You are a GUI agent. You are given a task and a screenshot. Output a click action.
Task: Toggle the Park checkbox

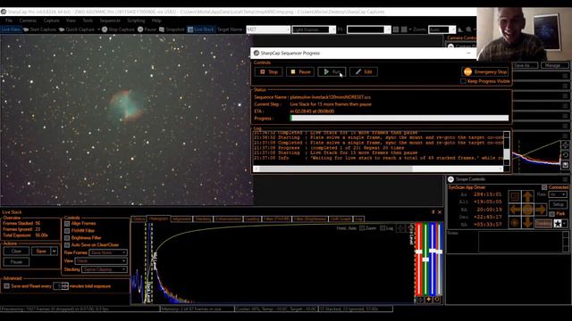[x=552, y=214]
